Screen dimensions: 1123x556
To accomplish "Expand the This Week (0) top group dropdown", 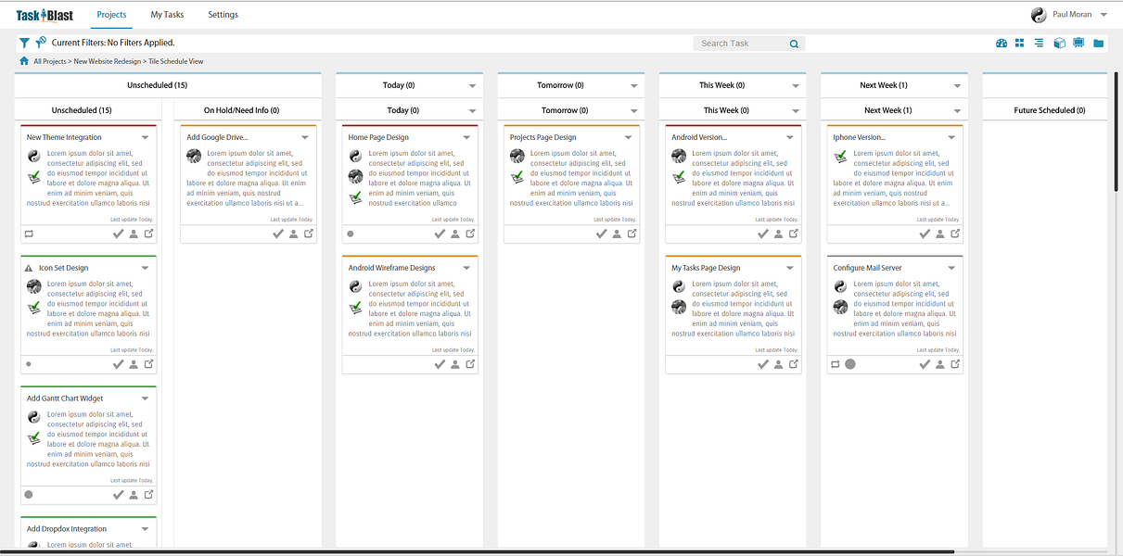I will [796, 85].
